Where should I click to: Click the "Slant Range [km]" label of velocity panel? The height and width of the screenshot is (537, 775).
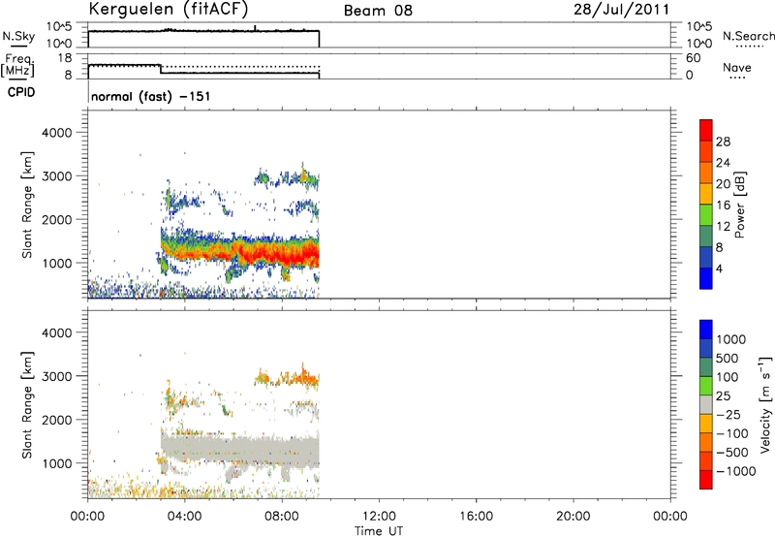[27, 405]
